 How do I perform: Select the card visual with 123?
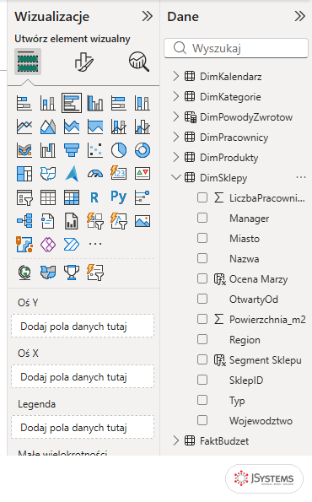point(119,173)
